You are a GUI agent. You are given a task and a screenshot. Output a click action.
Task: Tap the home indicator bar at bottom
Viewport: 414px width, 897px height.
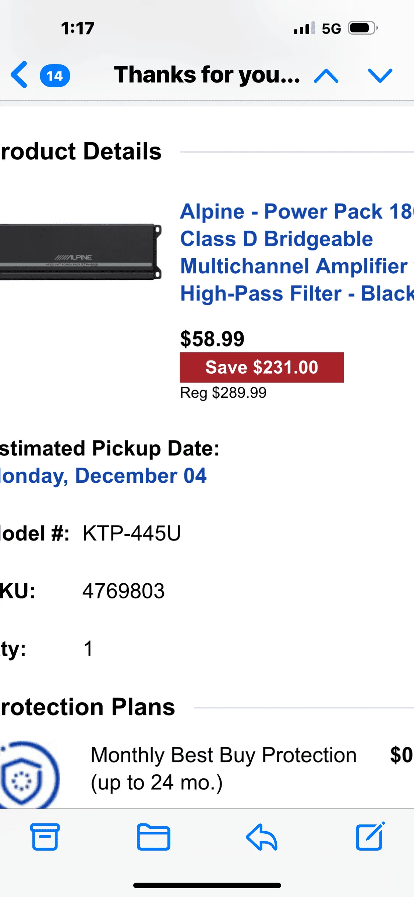207,885
